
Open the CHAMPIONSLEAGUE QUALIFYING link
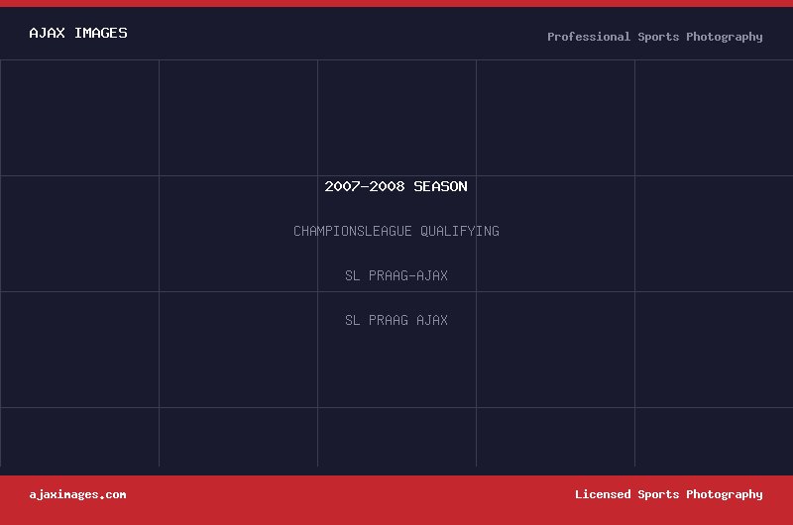pos(396,231)
